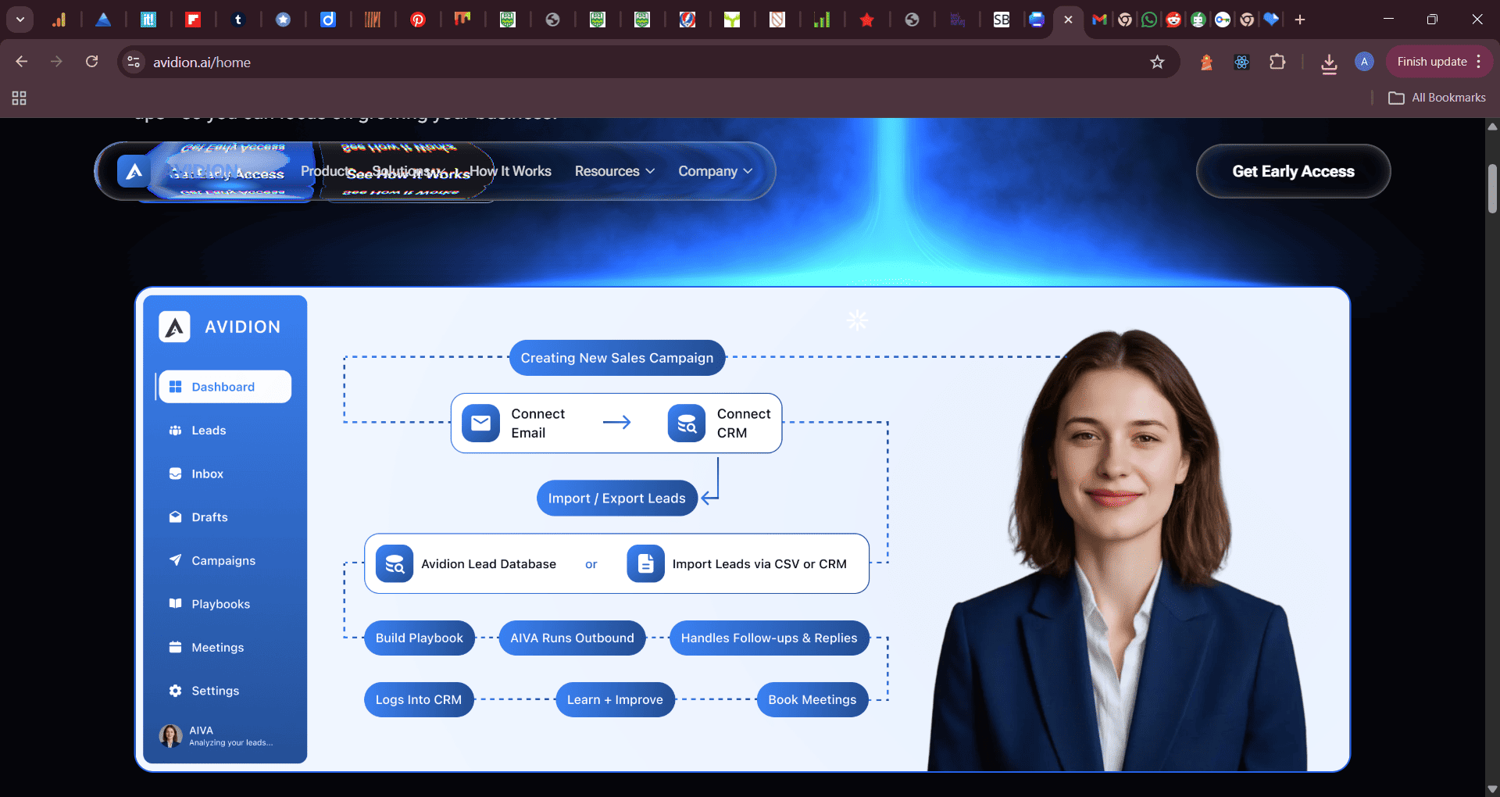Click the AVIDION wordmark in the sidebar

click(x=242, y=327)
